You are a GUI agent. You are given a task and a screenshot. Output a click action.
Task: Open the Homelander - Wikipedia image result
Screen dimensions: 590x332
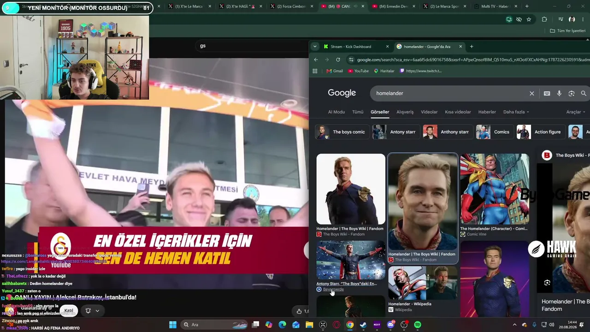[423, 290]
